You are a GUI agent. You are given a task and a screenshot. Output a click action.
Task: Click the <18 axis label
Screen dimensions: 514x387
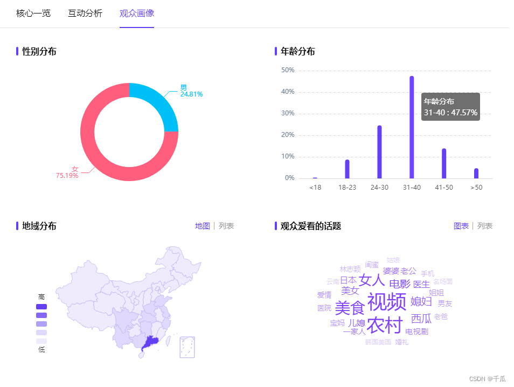point(315,187)
